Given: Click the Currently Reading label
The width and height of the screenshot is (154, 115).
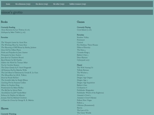Looking at the screenshot, I should tap(8, 27).
